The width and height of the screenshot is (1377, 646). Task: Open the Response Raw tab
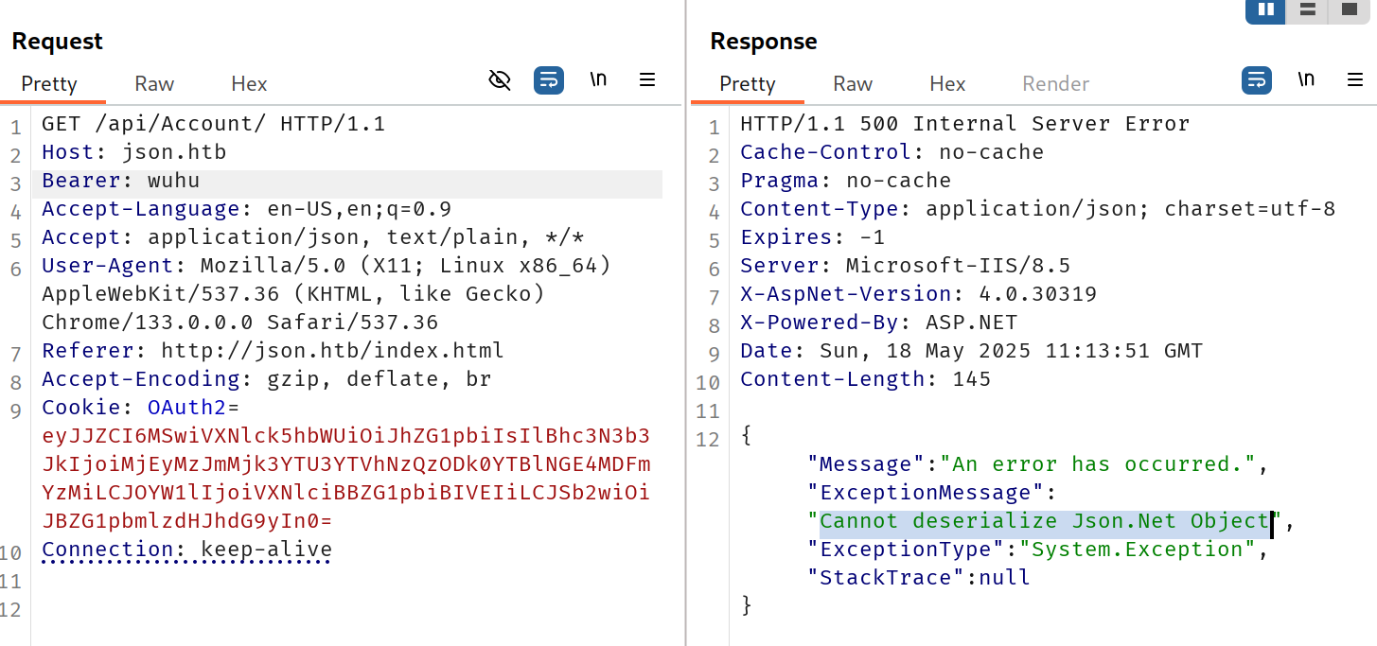[853, 84]
